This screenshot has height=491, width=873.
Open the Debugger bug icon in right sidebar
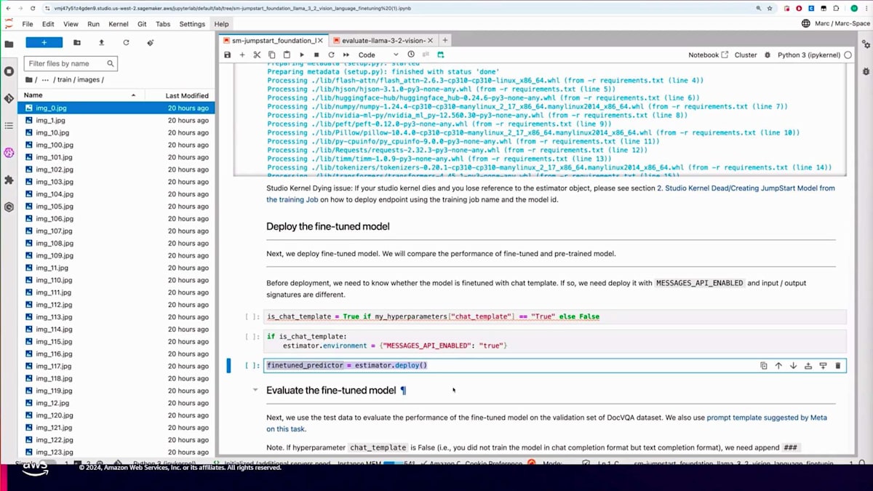pos(866,71)
